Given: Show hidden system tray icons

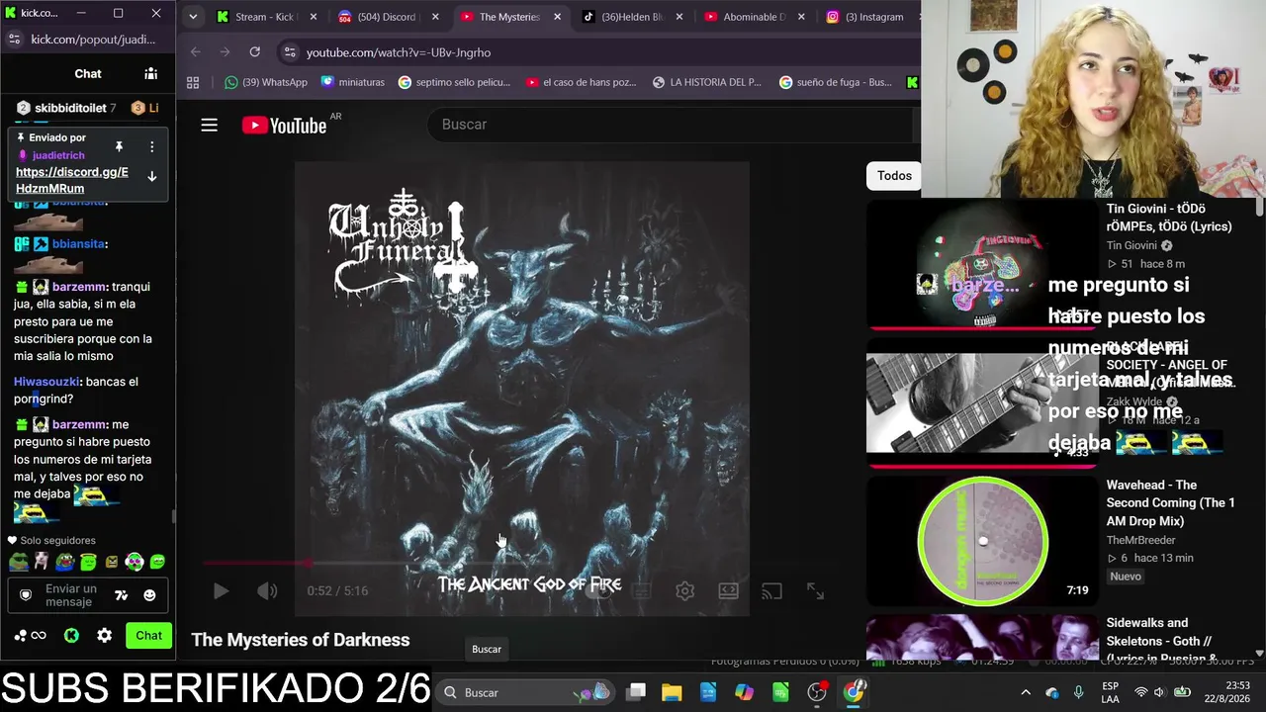Looking at the screenshot, I should click(x=1026, y=692).
